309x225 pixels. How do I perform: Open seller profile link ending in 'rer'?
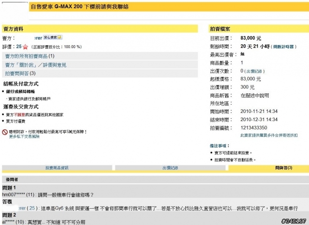click(x=38, y=38)
